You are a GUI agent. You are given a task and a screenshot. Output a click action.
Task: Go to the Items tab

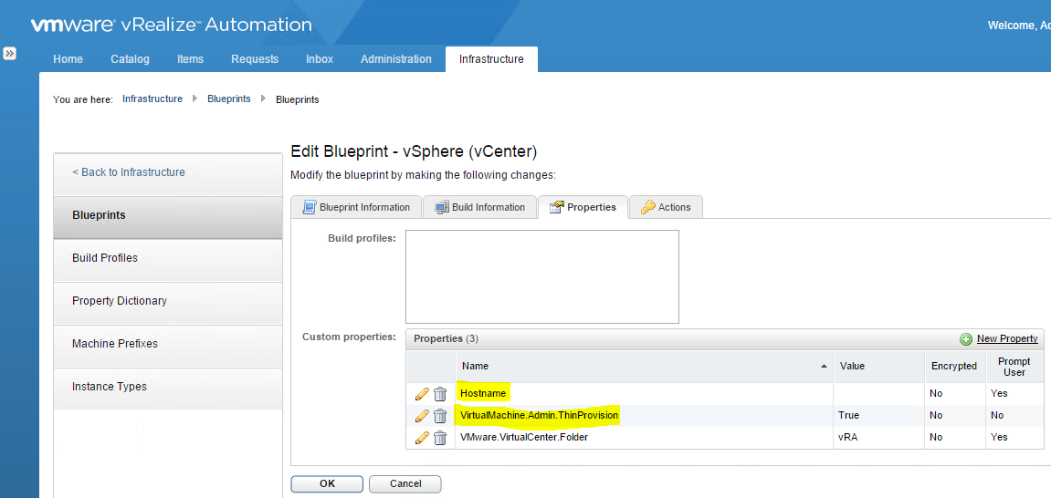pyautogui.click(x=190, y=59)
